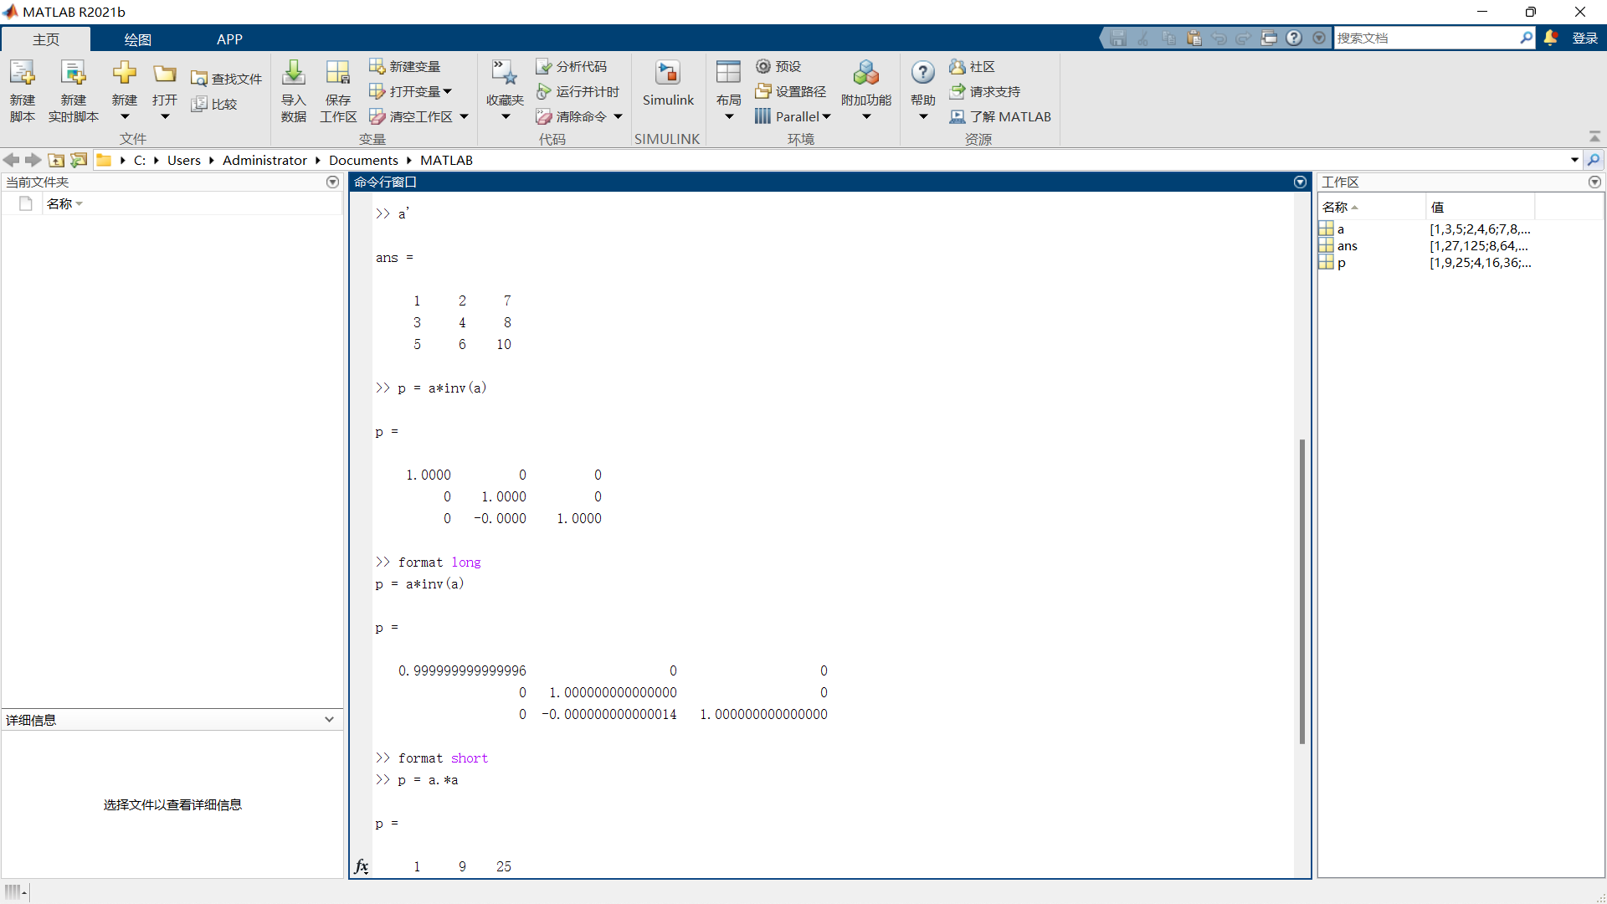1607x904 pixels.
Task: Expand the Clear Commands (清除命令) dropdown
Action: [618, 116]
